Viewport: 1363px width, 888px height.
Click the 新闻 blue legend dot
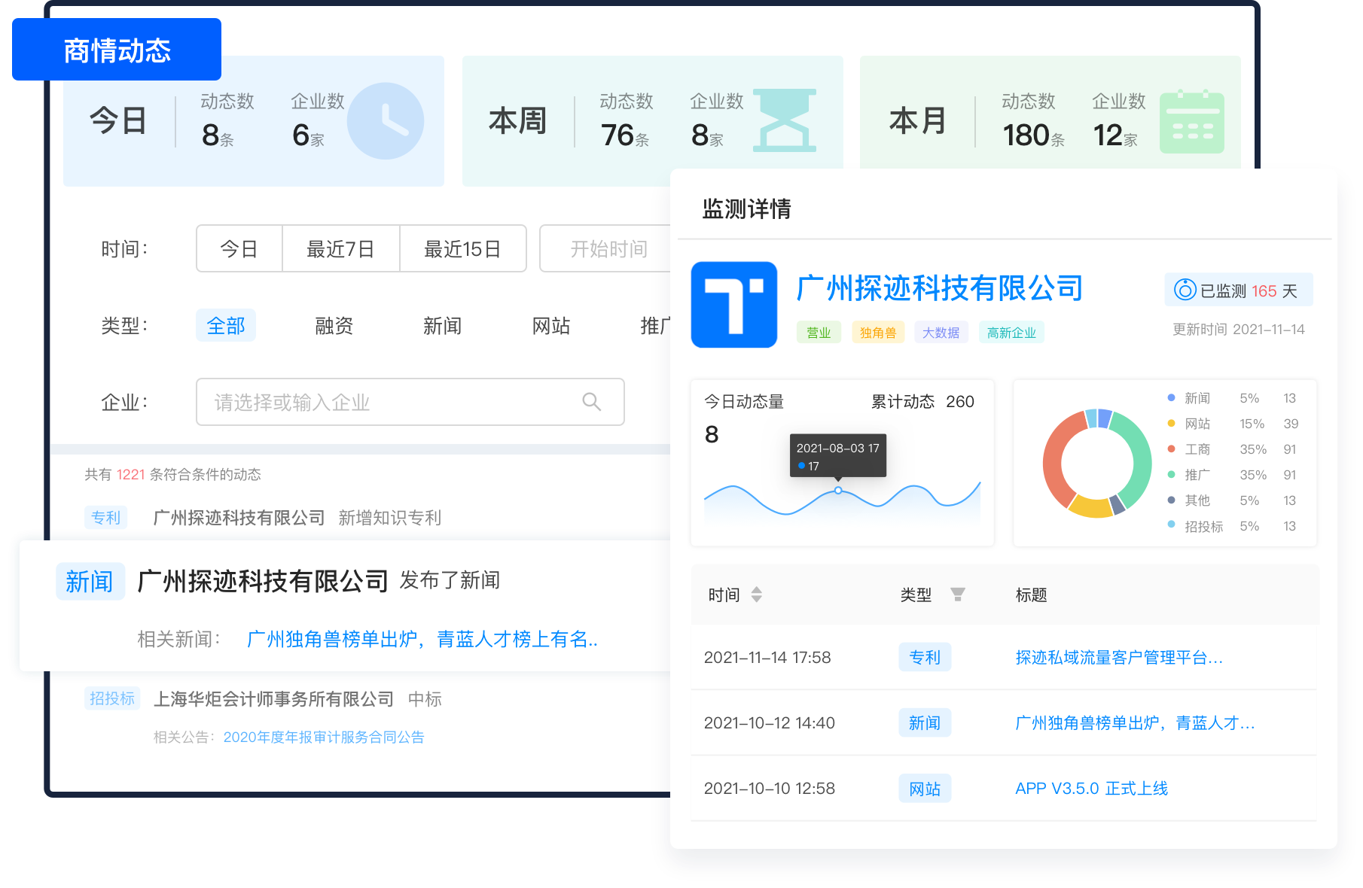(x=1171, y=397)
